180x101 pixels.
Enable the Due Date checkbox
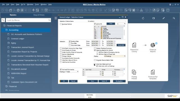click(x=70, y=43)
